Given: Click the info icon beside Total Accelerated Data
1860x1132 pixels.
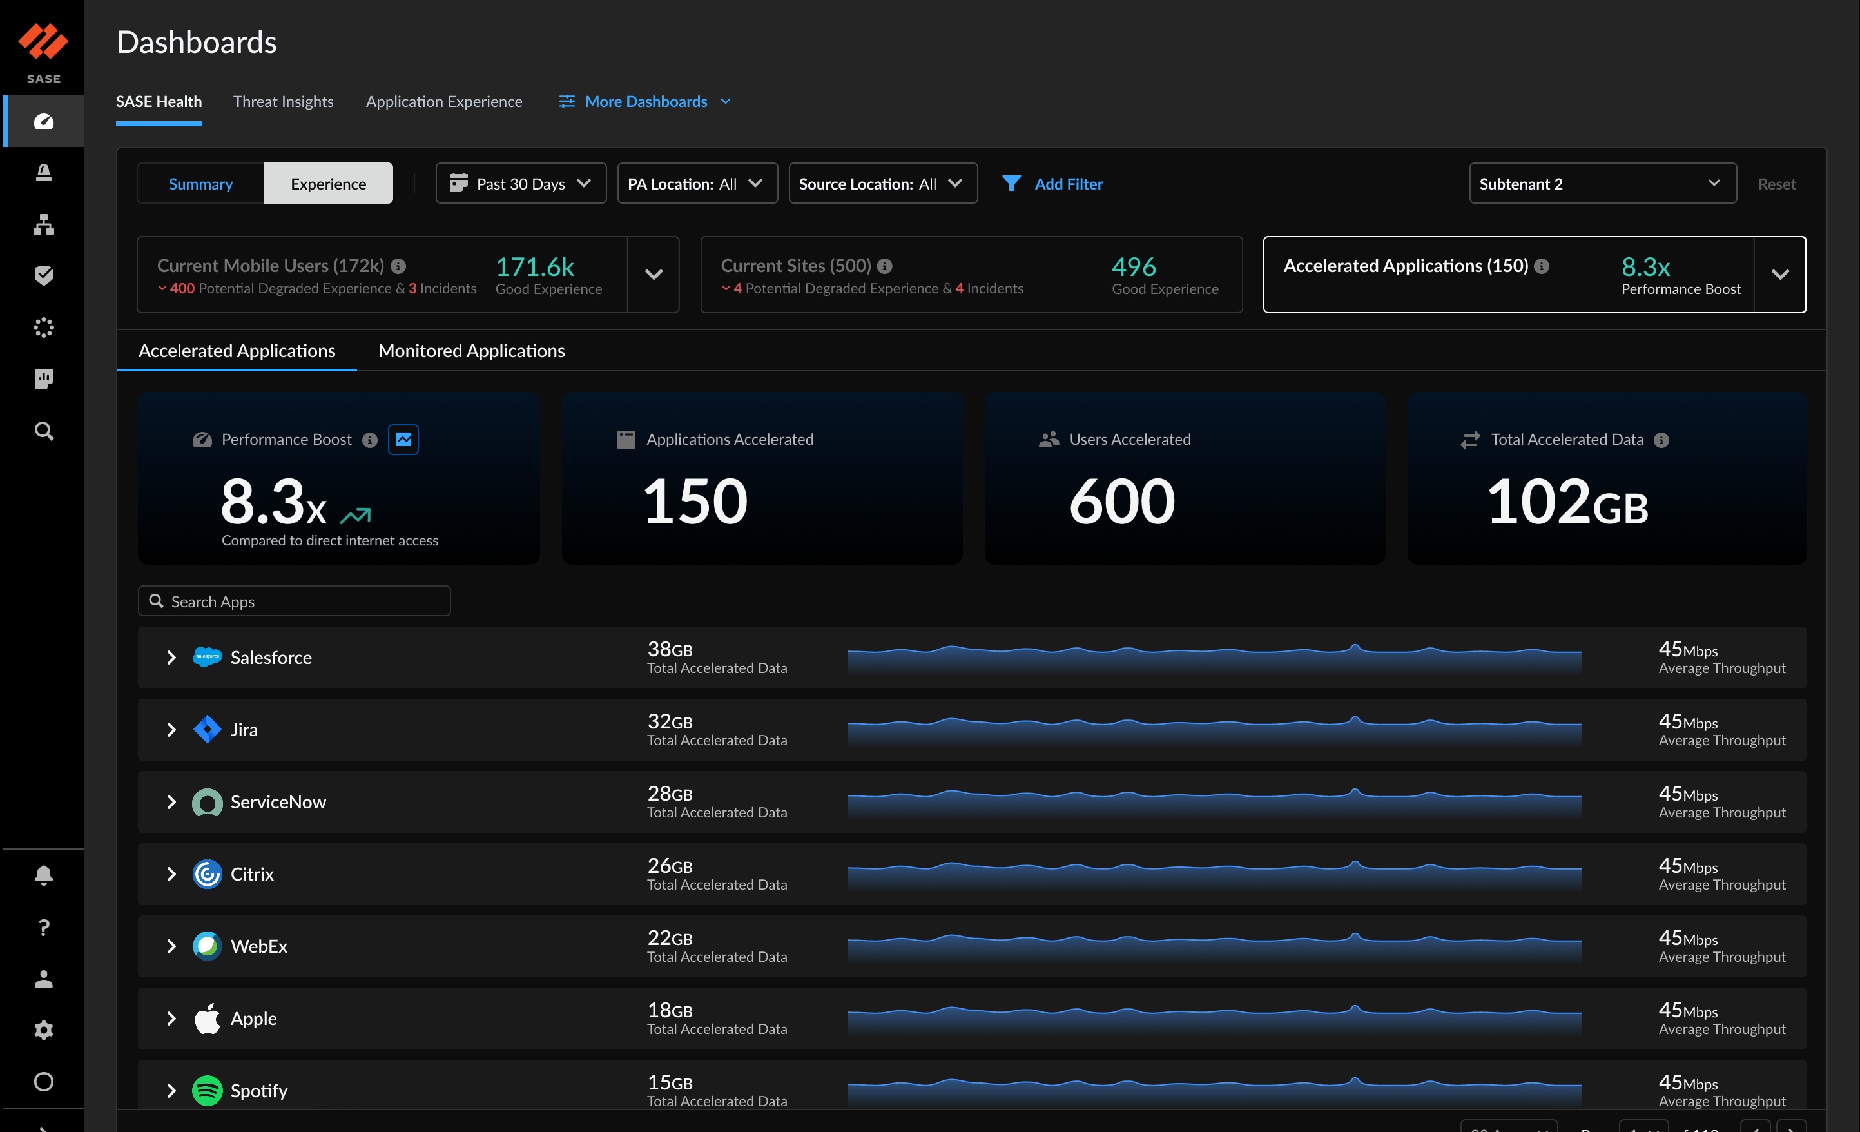Looking at the screenshot, I should 1661,440.
